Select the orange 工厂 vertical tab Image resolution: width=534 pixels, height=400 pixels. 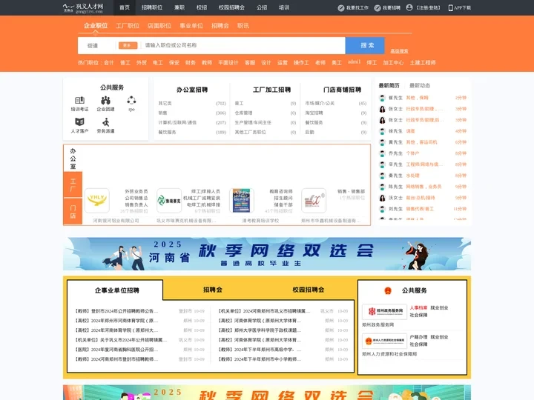[x=73, y=184]
